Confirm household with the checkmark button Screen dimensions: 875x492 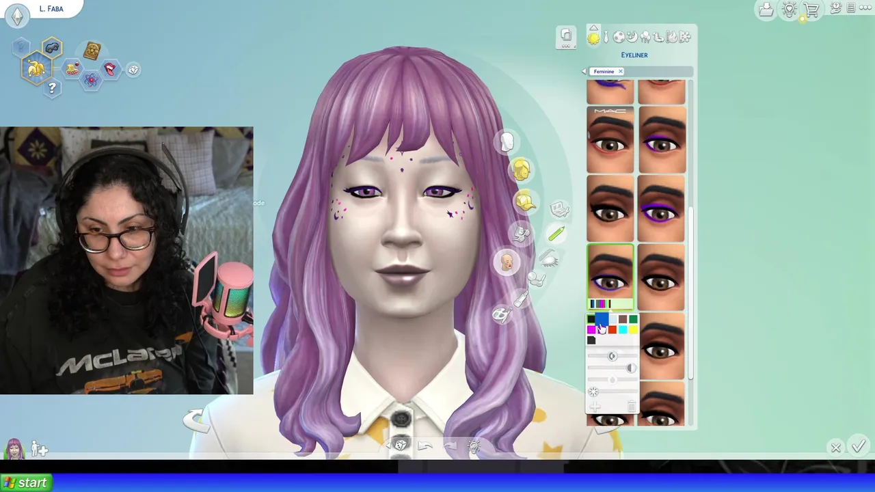(x=859, y=447)
